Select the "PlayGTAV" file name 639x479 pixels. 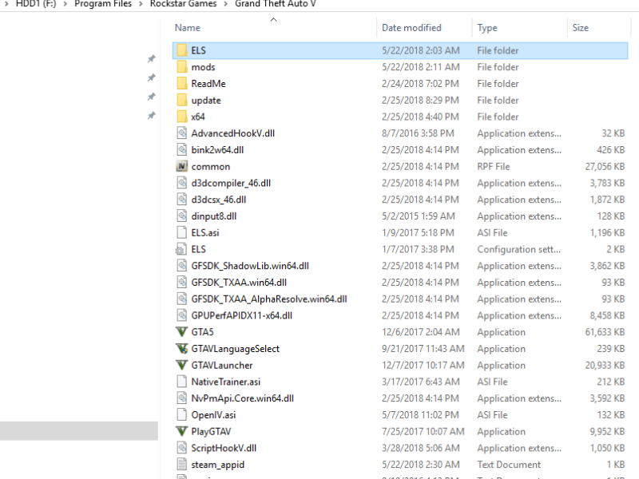211,432
